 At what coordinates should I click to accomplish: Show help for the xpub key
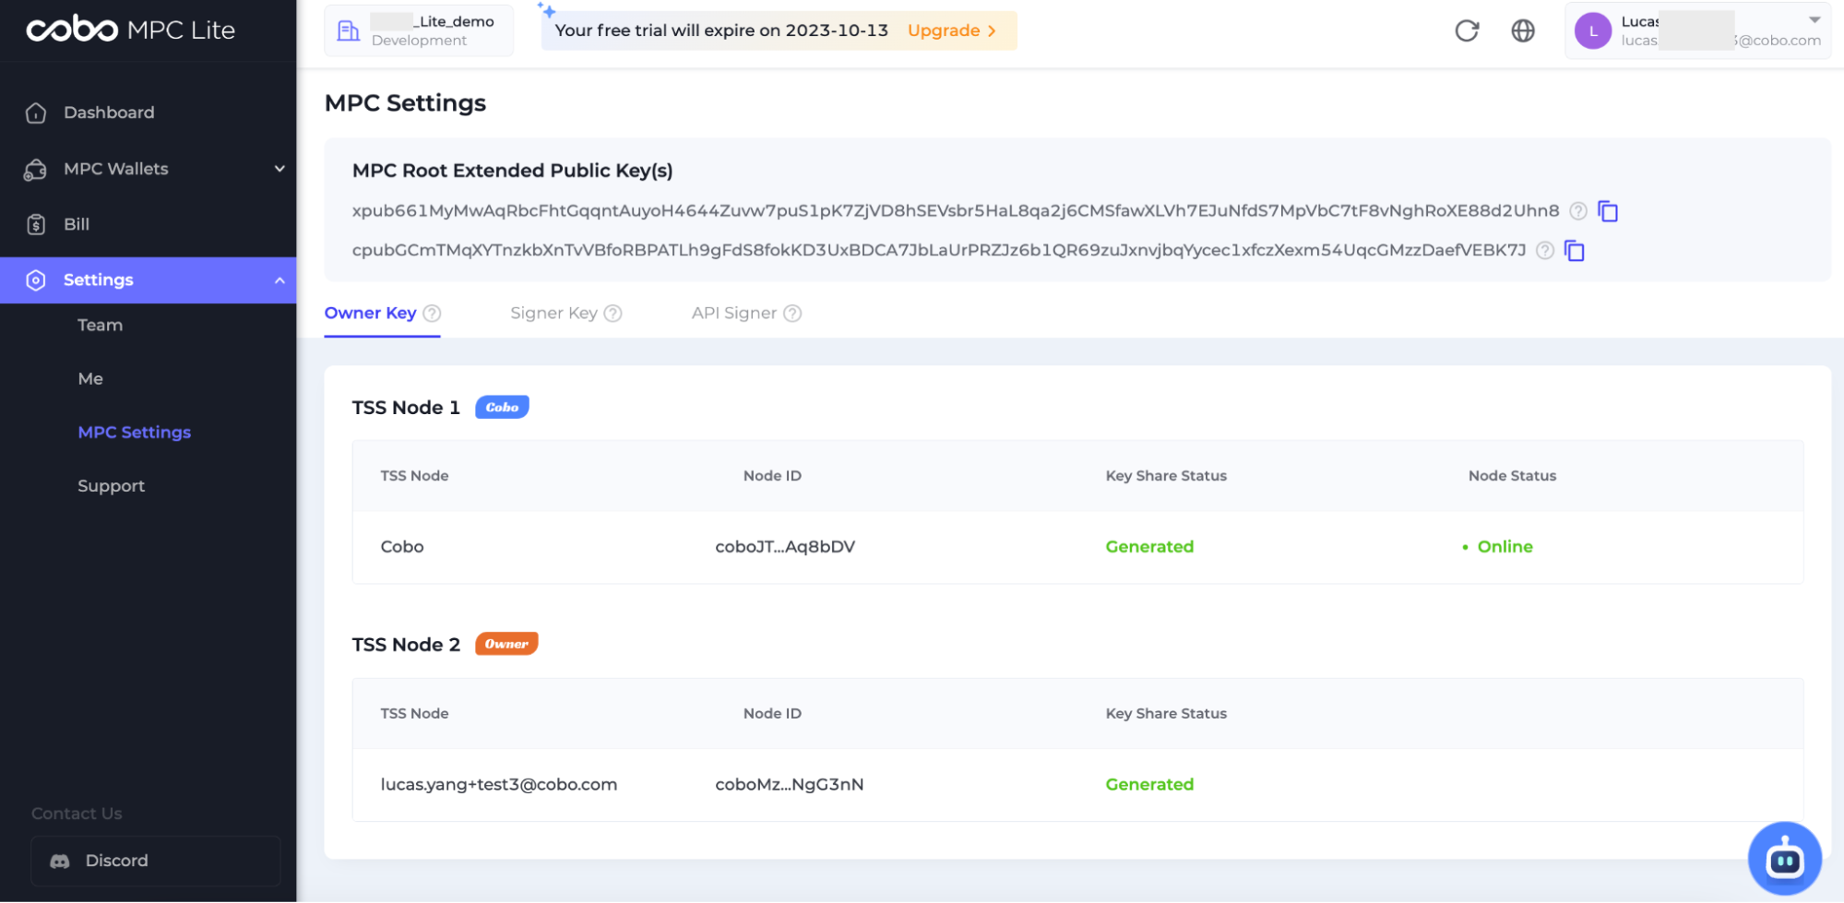[x=1578, y=211]
